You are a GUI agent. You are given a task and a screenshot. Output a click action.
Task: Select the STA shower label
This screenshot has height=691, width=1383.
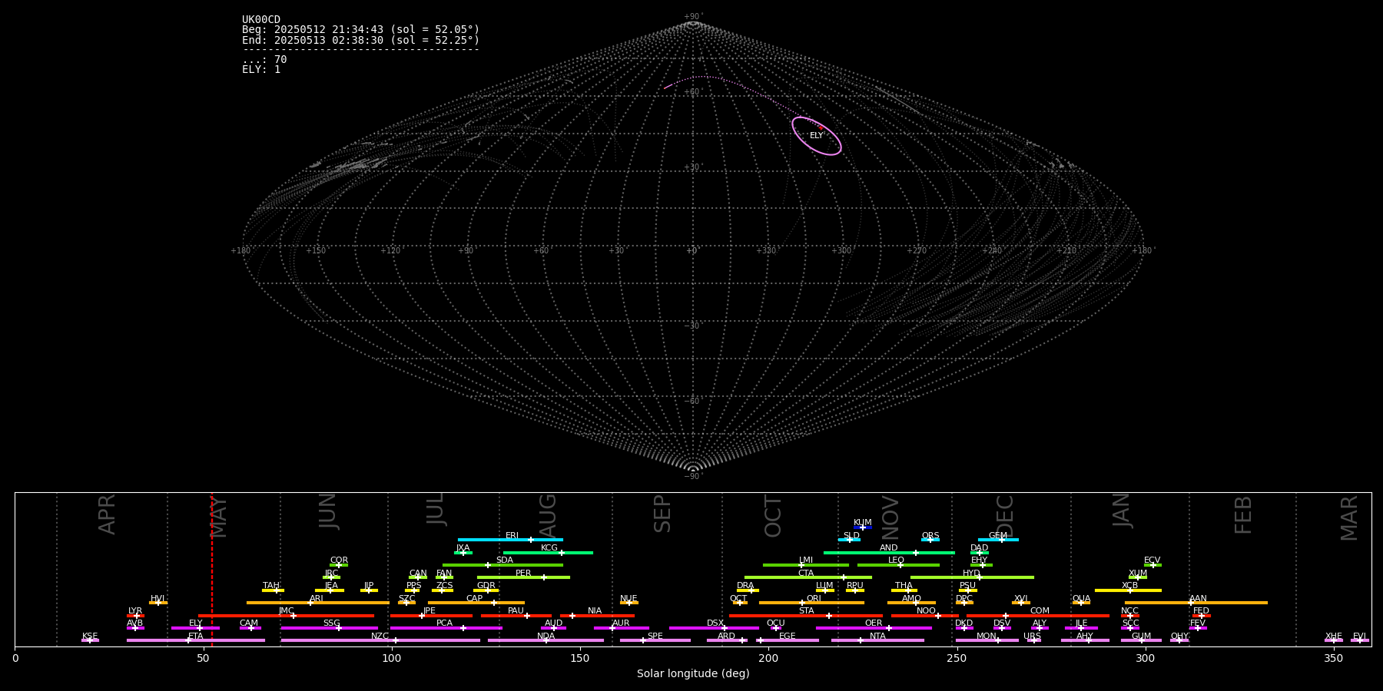(807, 611)
